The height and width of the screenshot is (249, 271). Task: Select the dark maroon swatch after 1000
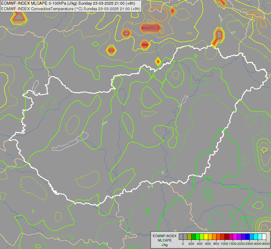[x=227, y=237]
